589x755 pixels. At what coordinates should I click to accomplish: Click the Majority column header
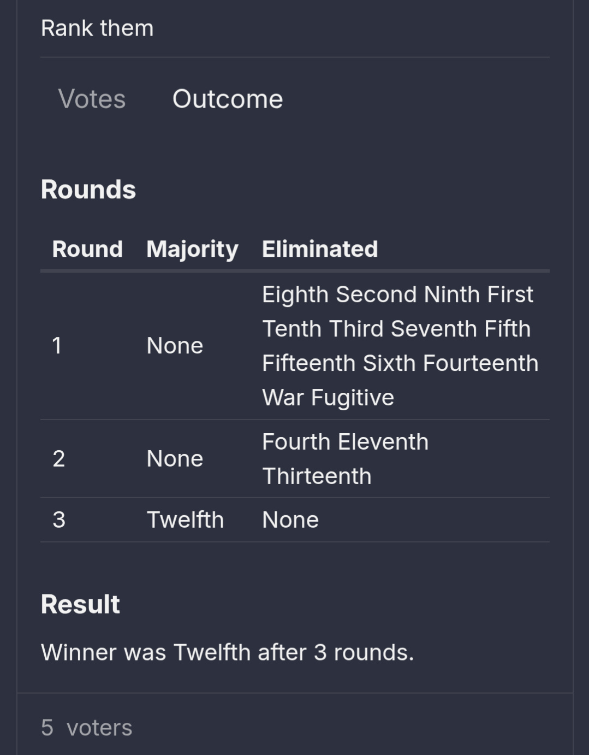click(x=192, y=249)
